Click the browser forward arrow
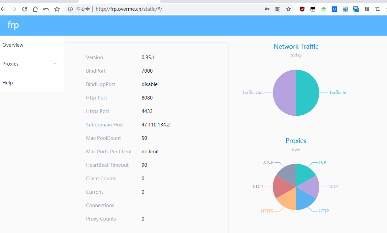387x233 pixels. click(14, 9)
